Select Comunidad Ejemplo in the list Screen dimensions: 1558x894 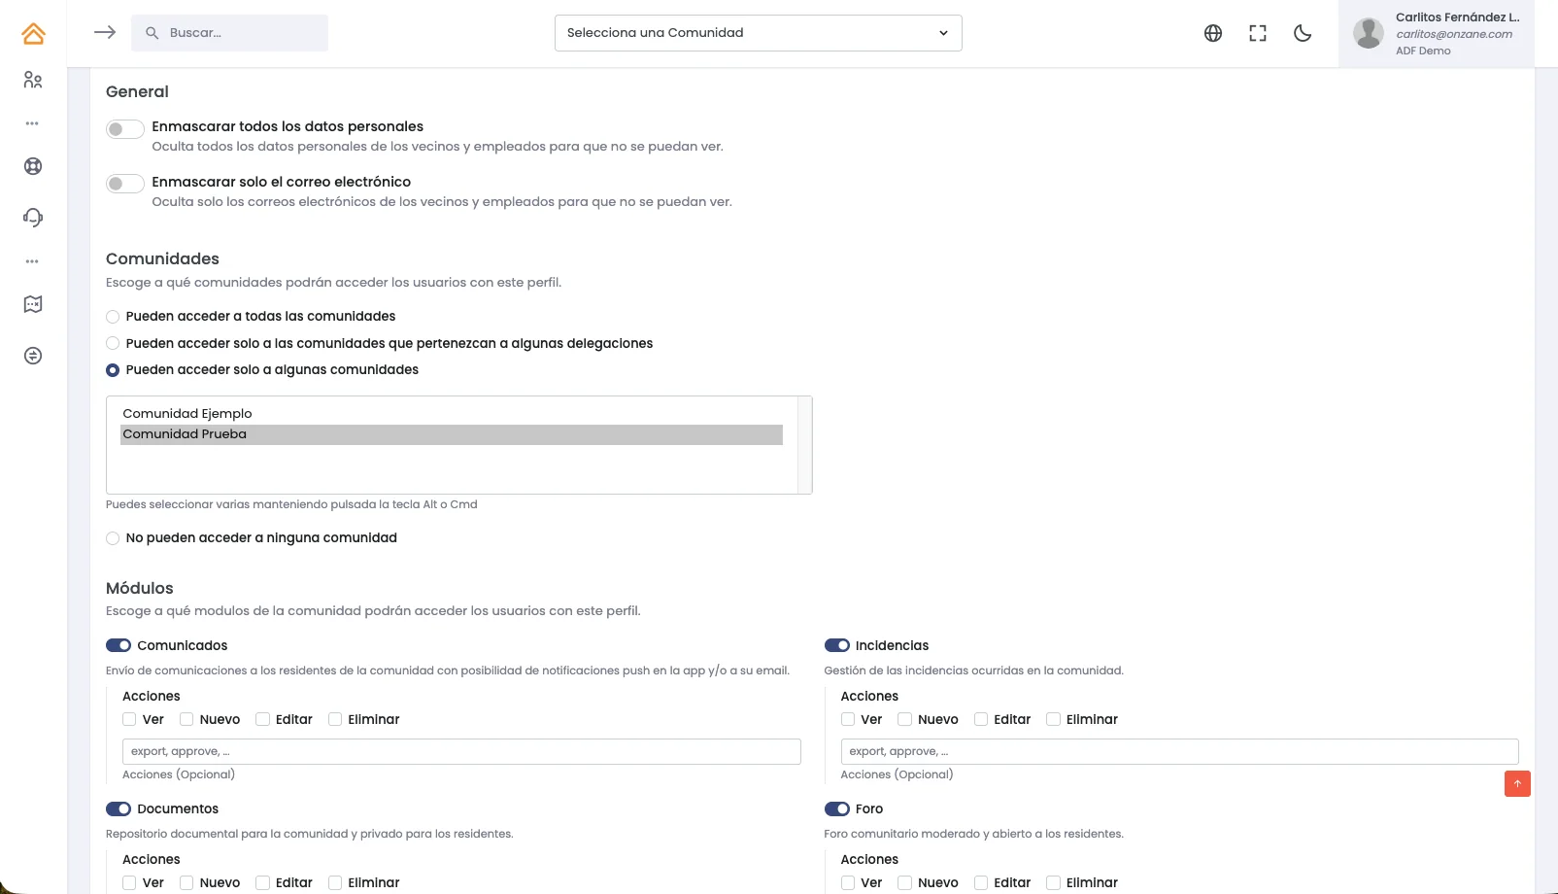click(452, 414)
